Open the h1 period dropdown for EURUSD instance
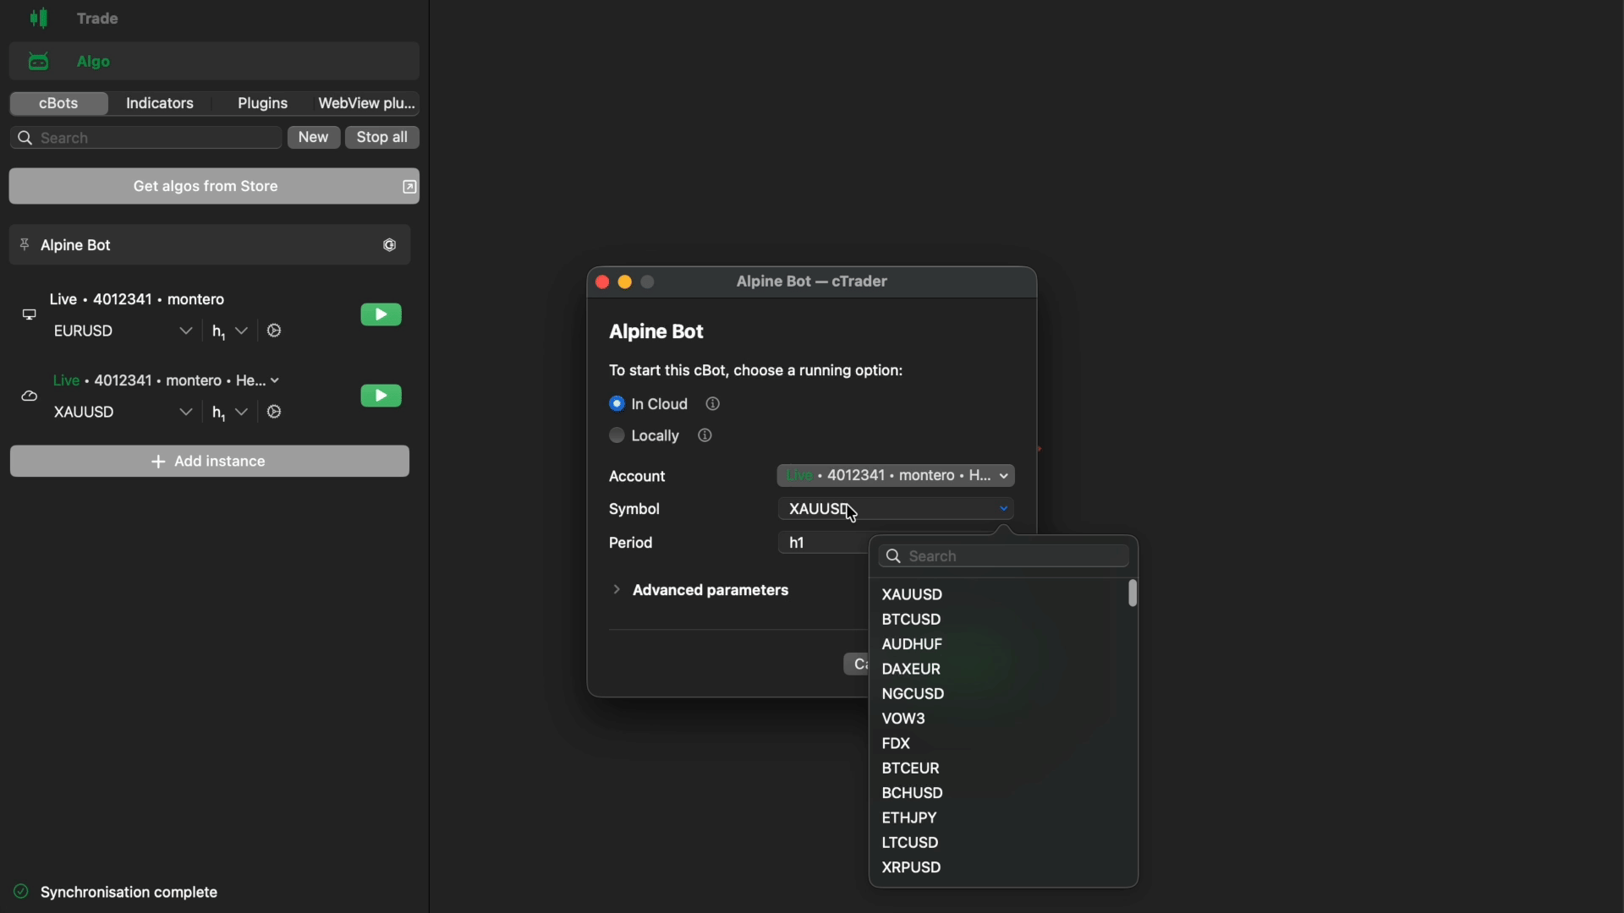The width and height of the screenshot is (1624, 913). pos(230,332)
